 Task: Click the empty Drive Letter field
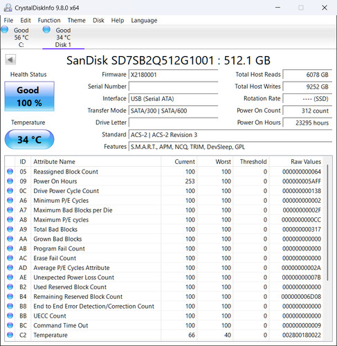pyautogui.click(x=173, y=122)
